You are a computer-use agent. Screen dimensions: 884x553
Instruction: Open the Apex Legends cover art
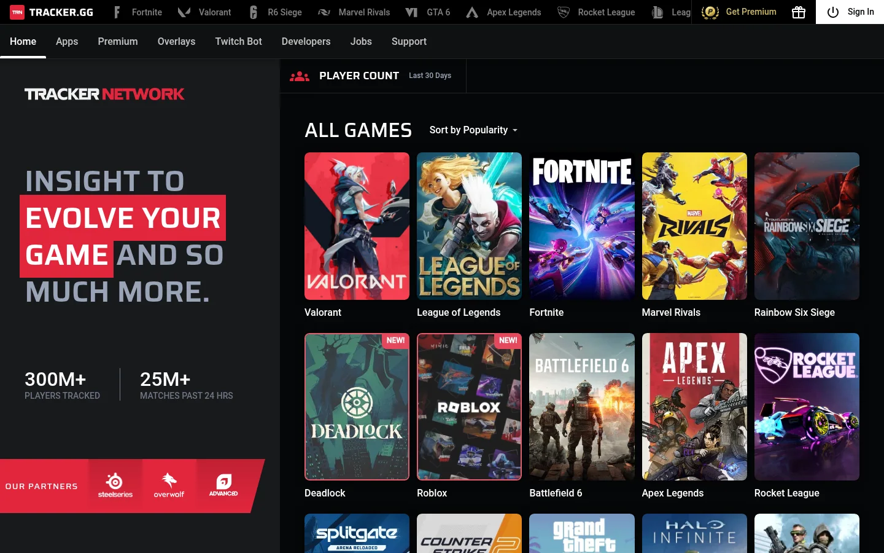click(x=694, y=407)
